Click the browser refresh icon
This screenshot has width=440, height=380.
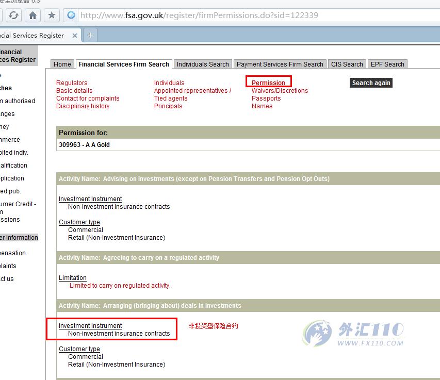point(13,15)
